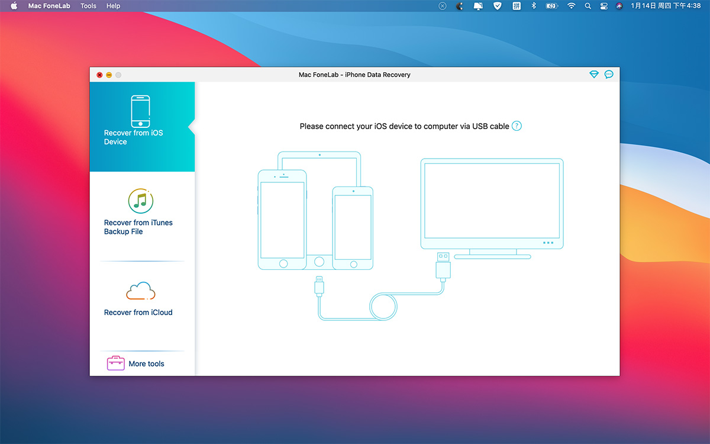Open the Help menu

pyautogui.click(x=113, y=6)
